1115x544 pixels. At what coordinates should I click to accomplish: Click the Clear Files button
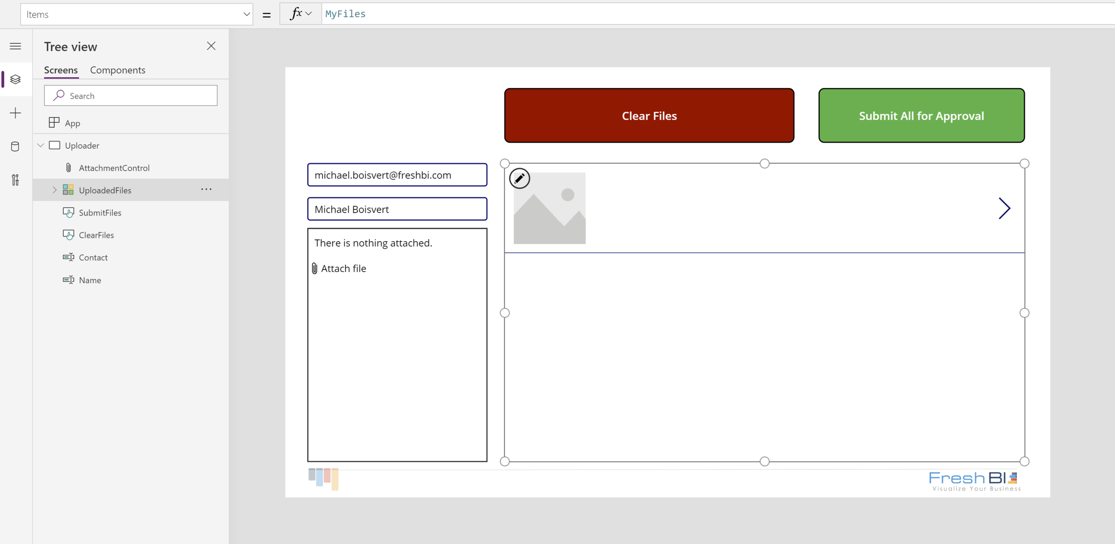pyautogui.click(x=649, y=115)
